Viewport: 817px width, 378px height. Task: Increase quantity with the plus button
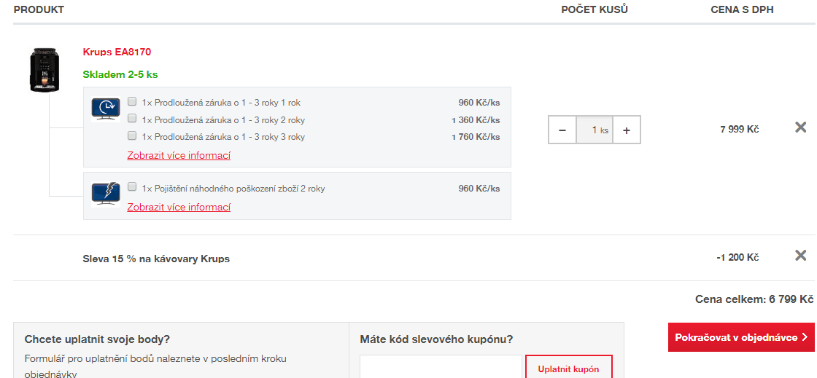[x=627, y=130]
